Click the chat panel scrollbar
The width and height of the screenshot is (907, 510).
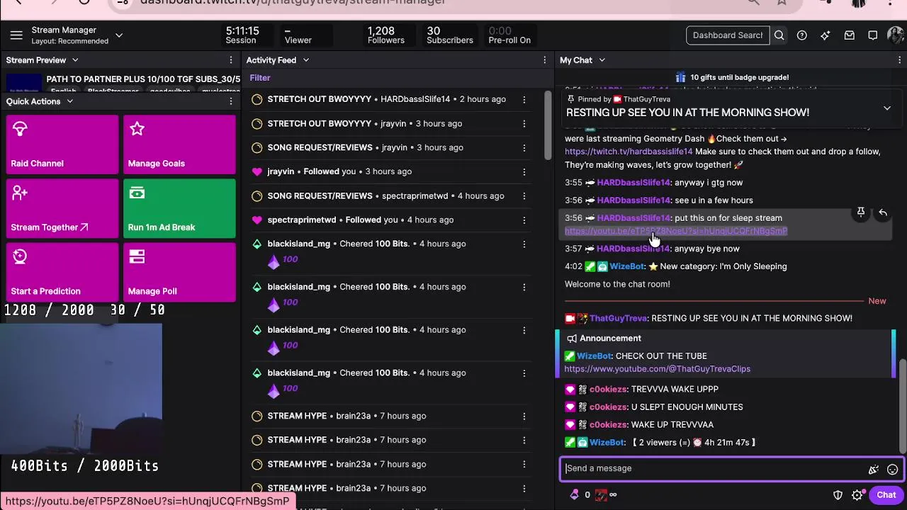pyautogui.click(x=902, y=407)
